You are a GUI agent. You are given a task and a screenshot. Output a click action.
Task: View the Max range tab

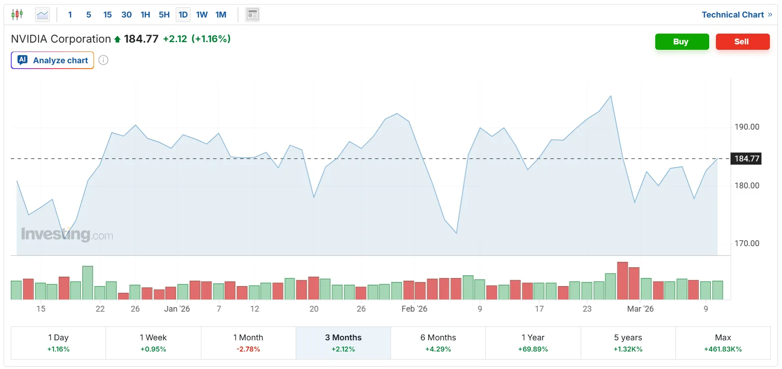723,343
